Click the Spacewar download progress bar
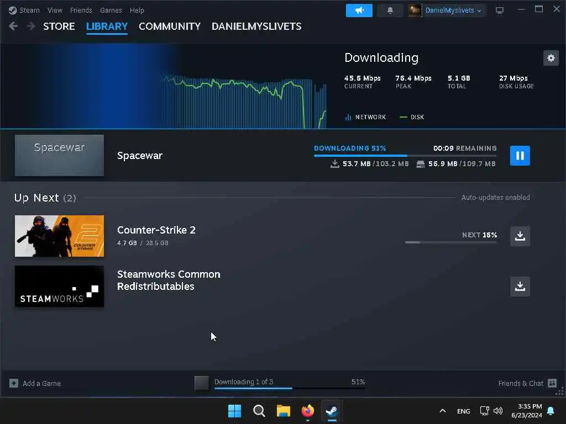The height and width of the screenshot is (424, 566). click(x=405, y=156)
